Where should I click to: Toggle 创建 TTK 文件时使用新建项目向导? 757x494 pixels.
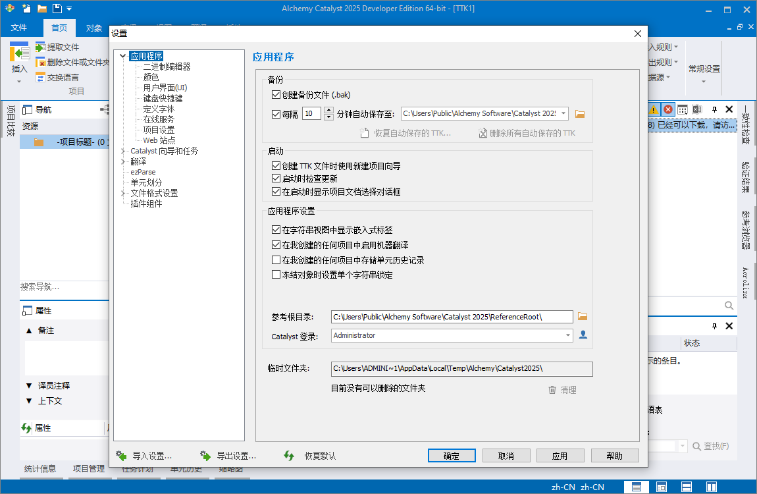click(x=276, y=165)
